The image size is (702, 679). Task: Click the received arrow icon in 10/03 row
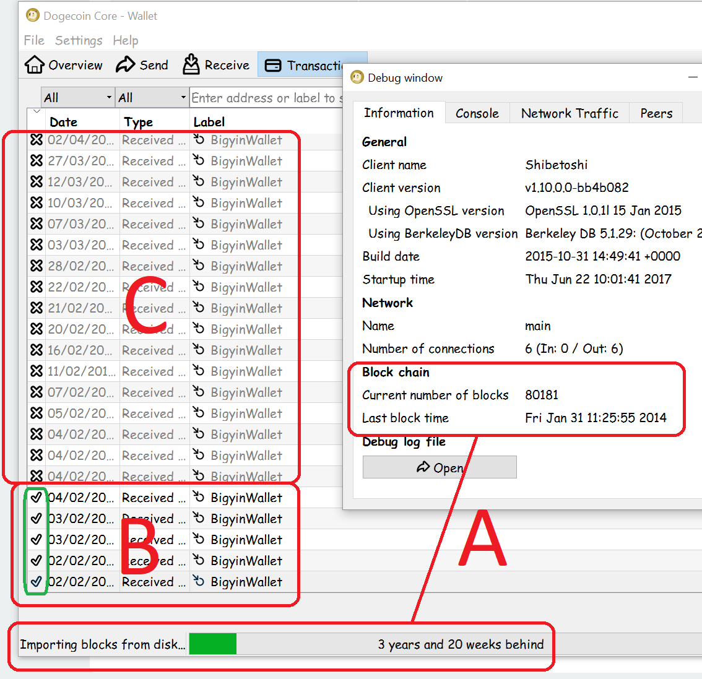point(199,202)
